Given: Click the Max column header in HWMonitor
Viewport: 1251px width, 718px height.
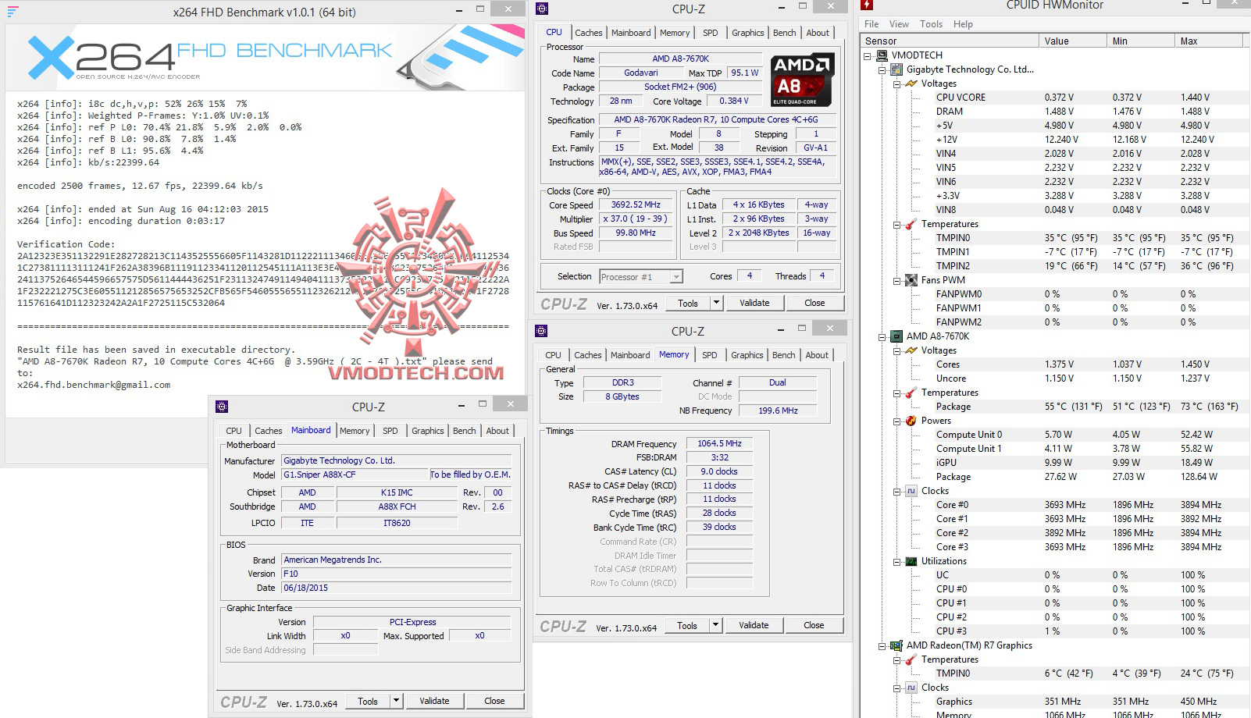Looking at the screenshot, I should coord(1209,41).
